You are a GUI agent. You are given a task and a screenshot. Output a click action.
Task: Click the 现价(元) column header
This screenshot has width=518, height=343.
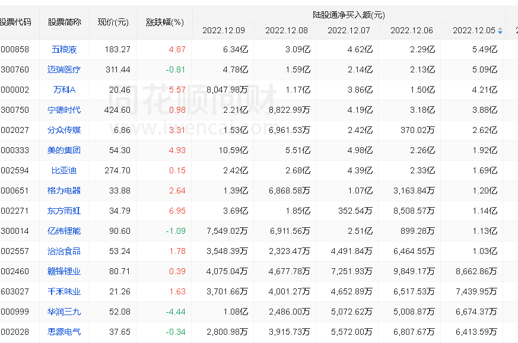113,22
